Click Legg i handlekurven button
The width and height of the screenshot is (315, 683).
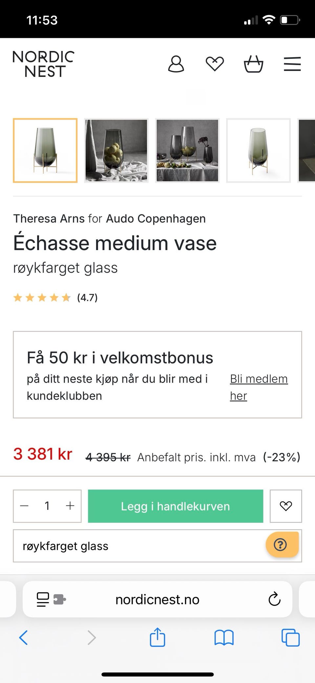(175, 506)
